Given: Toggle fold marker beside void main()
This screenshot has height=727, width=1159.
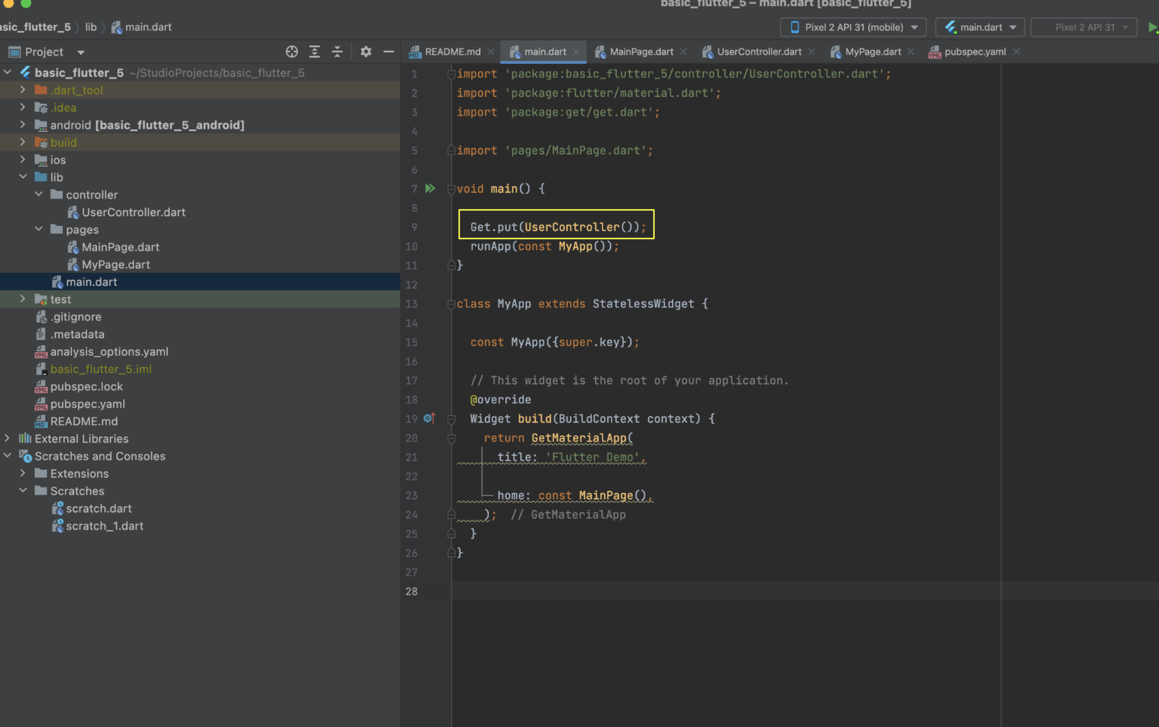Looking at the screenshot, I should pyautogui.click(x=451, y=189).
